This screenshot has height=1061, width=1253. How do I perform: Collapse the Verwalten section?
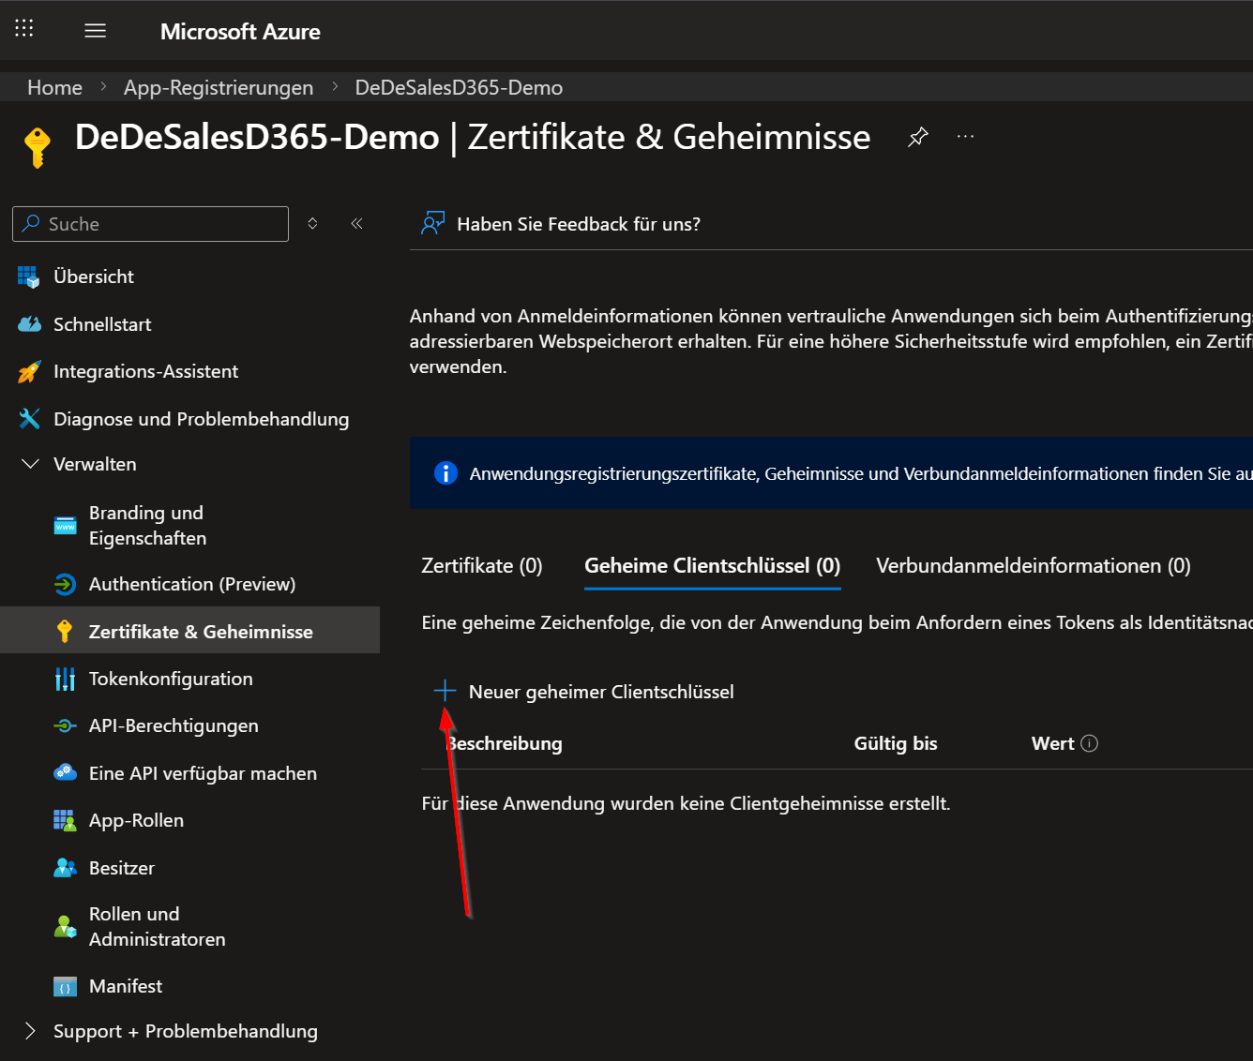coord(30,464)
